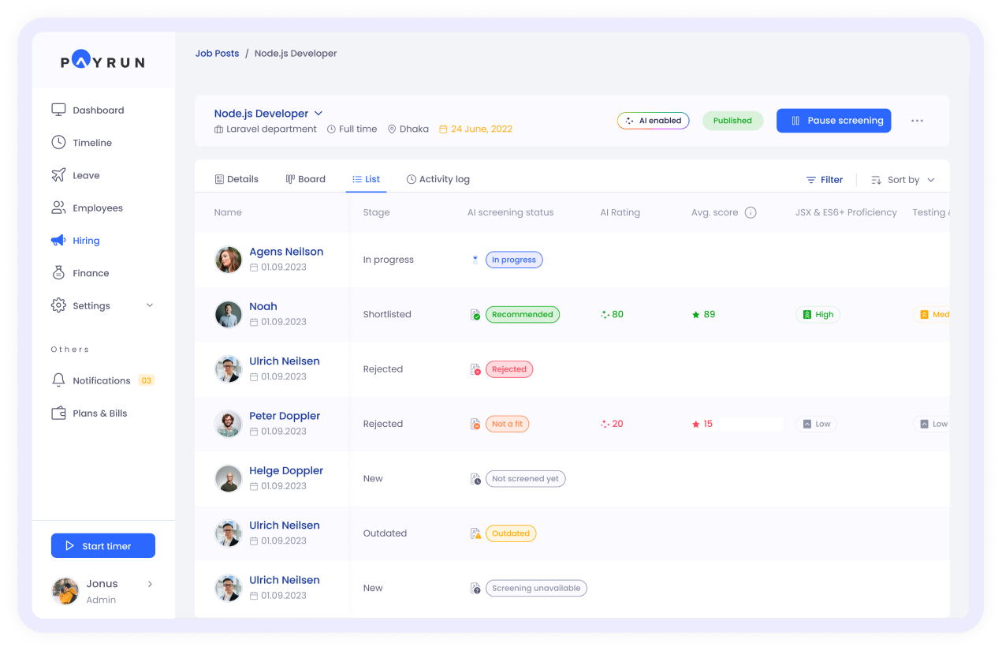This screenshot has height=651, width=1002.
Task: Switch to the Activity log tab
Action: 438,179
